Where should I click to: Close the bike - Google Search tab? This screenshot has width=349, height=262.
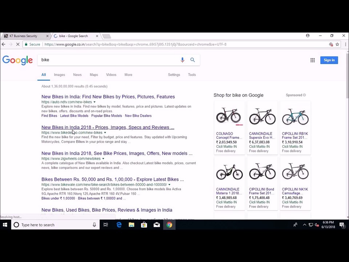point(97,36)
